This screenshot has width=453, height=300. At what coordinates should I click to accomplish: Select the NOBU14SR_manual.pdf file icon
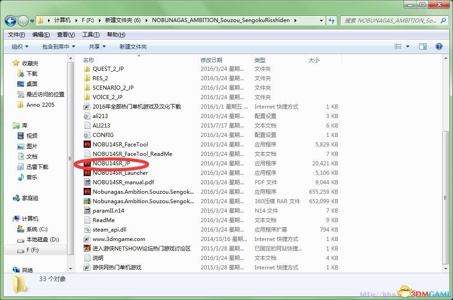pos(87,182)
